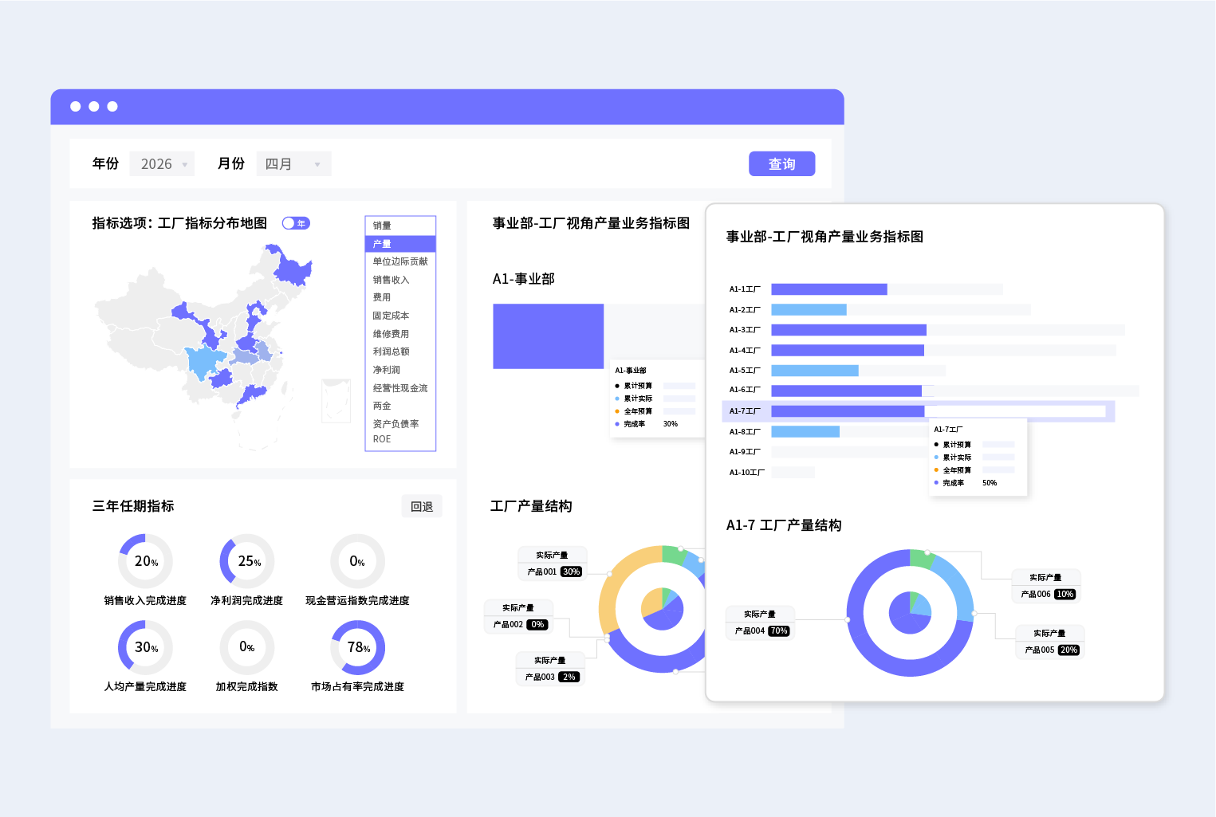
Task: Click the 产品005 20% label
Action: pyautogui.click(x=1051, y=650)
